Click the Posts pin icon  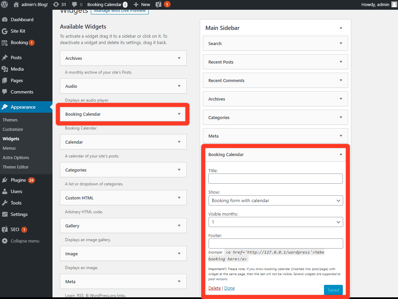(5, 58)
